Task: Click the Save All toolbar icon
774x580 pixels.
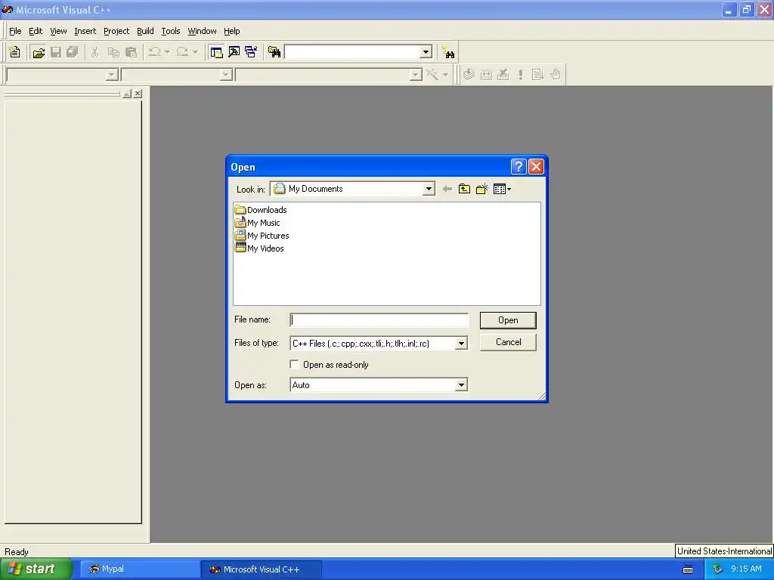Action: click(x=73, y=52)
